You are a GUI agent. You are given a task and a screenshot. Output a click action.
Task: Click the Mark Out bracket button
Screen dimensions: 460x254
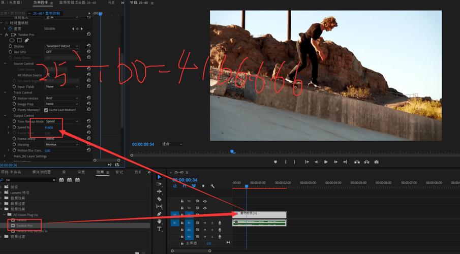tap(294, 162)
